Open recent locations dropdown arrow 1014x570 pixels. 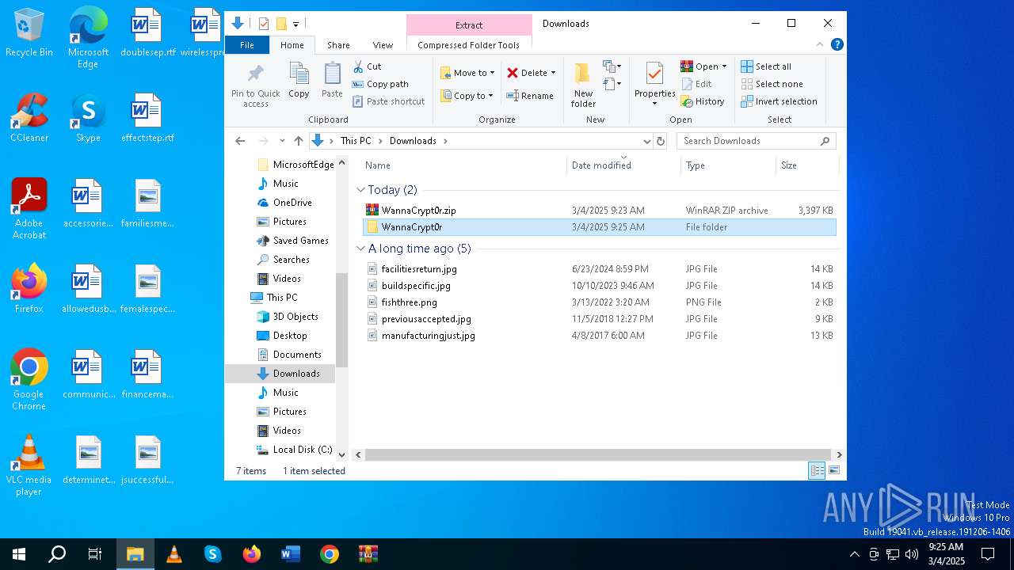282,141
